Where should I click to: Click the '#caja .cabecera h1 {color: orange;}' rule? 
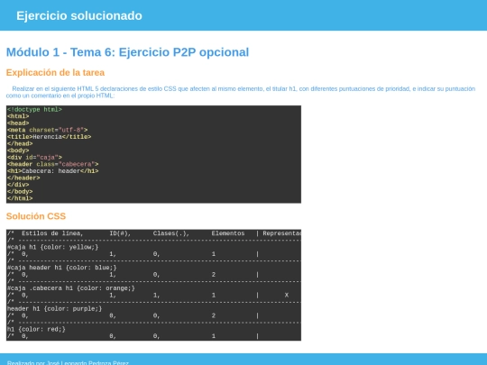[x=71, y=288]
